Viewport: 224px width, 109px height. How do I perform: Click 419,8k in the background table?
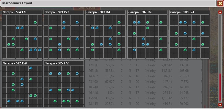[168, 104]
